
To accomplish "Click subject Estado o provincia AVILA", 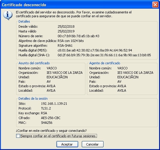I will (x=51, y=86).
